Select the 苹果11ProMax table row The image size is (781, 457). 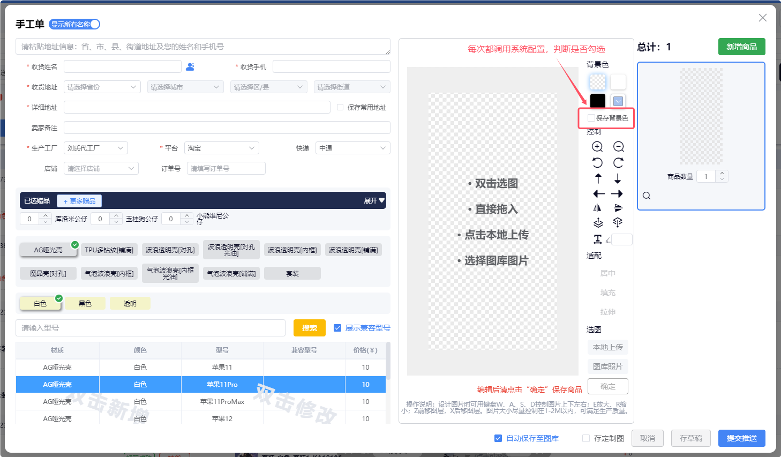click(201, 401)
